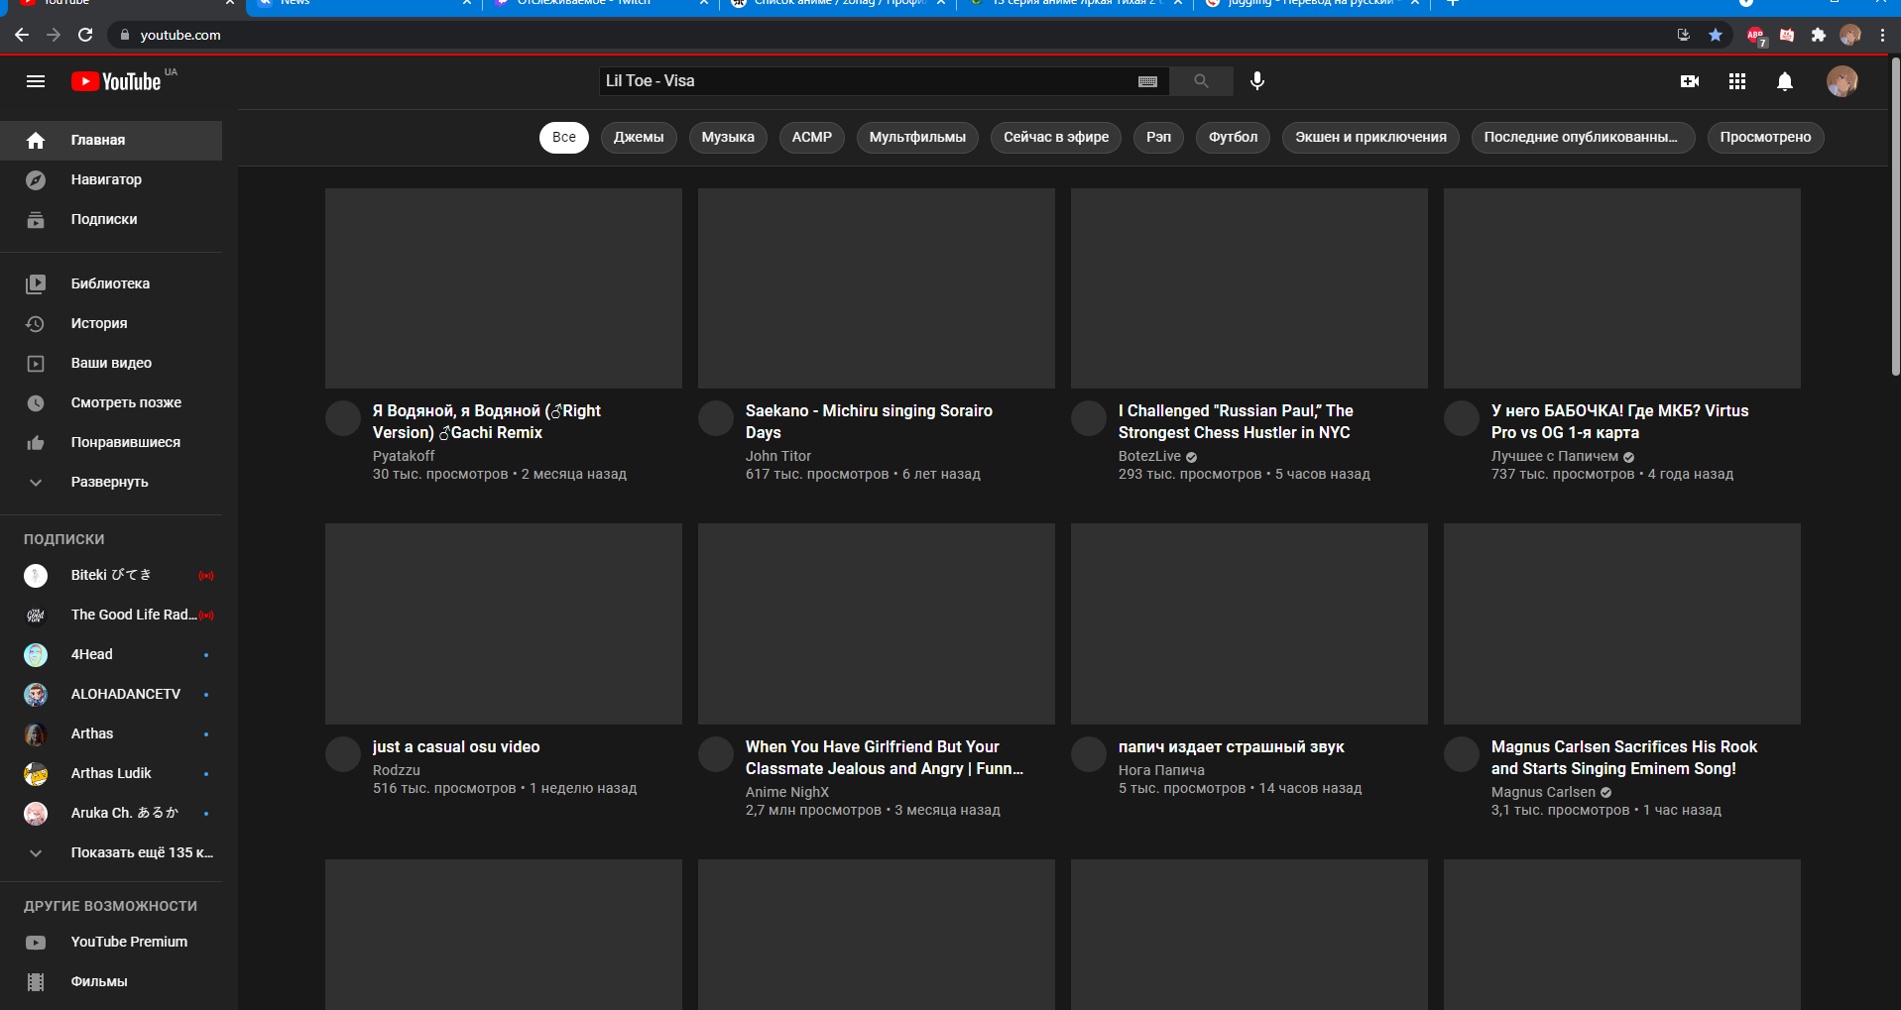Open Biteki subscription channel
Image resolution: width=1901 pixels, height=1010 pixels.
(x=111, y=575)
